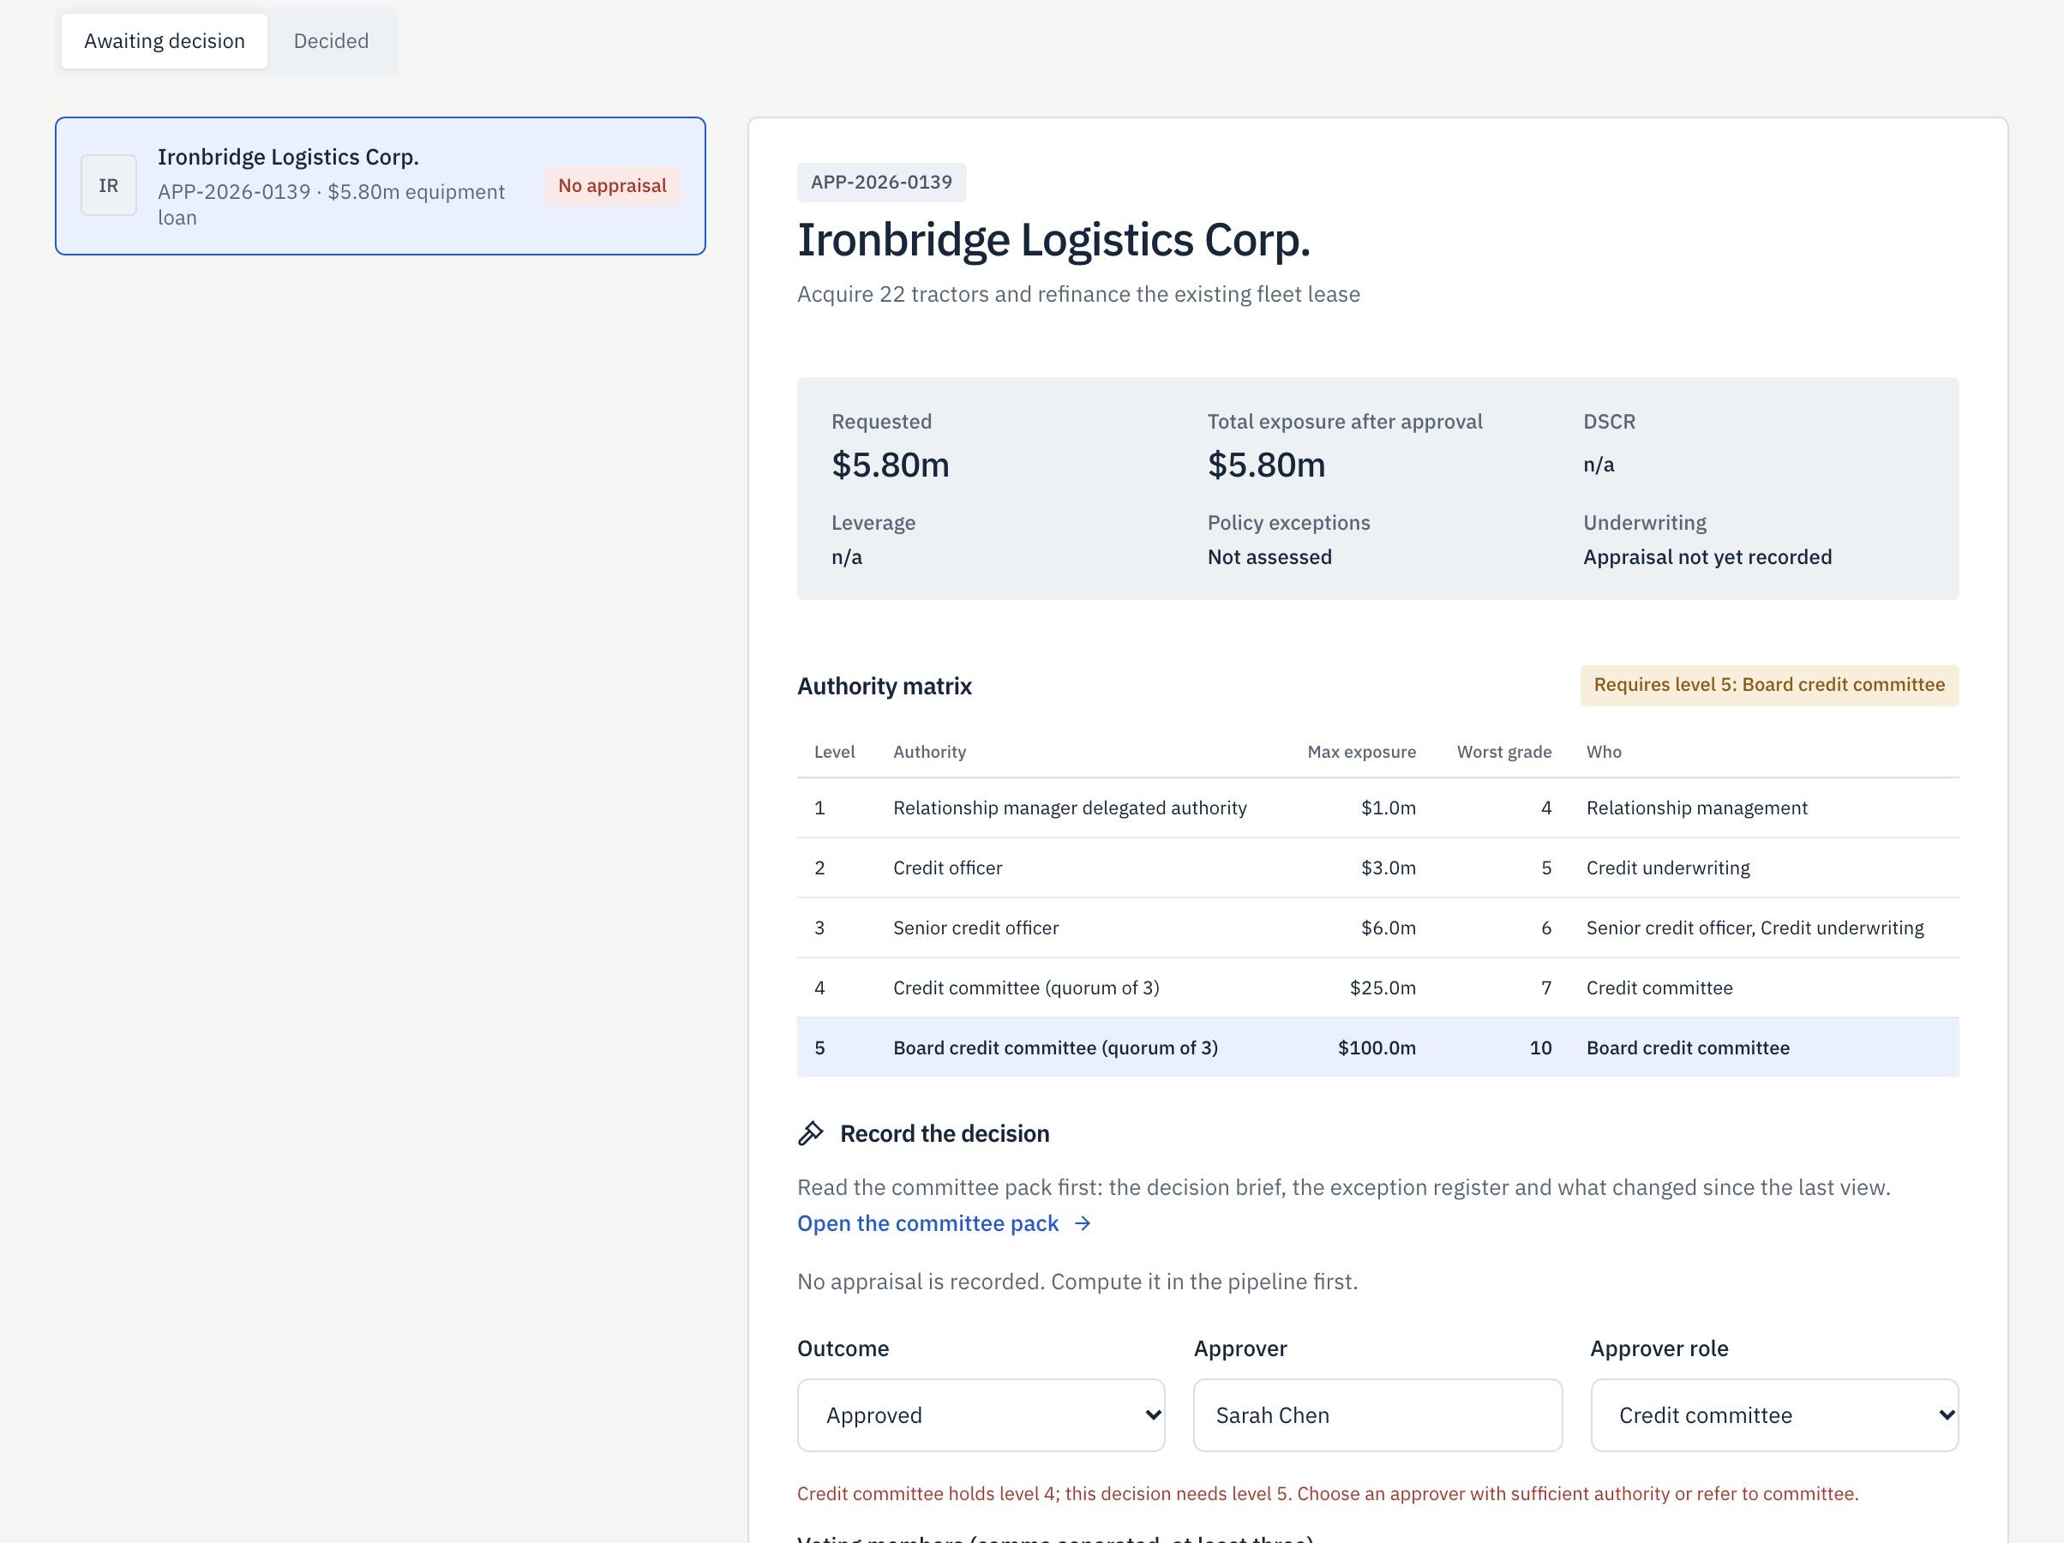Select the Ironbridge Logistics Corp. application card
Image resolution: width=2064 pixels, height=1543 pixels.
(x=381, y=186)
